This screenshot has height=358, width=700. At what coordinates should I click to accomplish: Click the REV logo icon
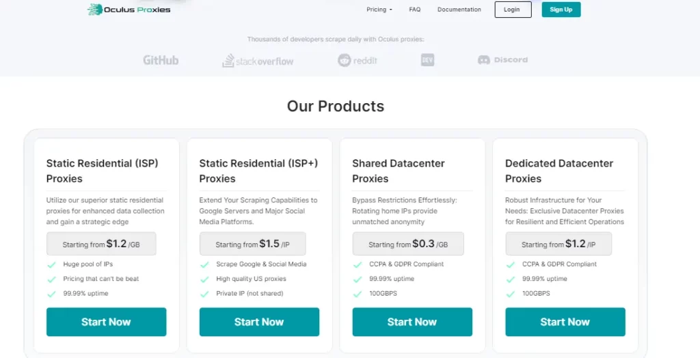click(428, 60)
